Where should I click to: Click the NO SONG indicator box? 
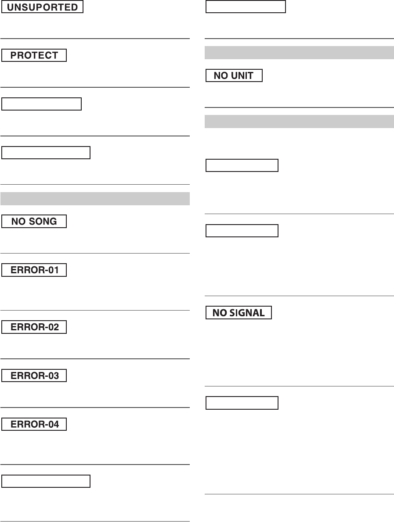click(x=34, y=222)
